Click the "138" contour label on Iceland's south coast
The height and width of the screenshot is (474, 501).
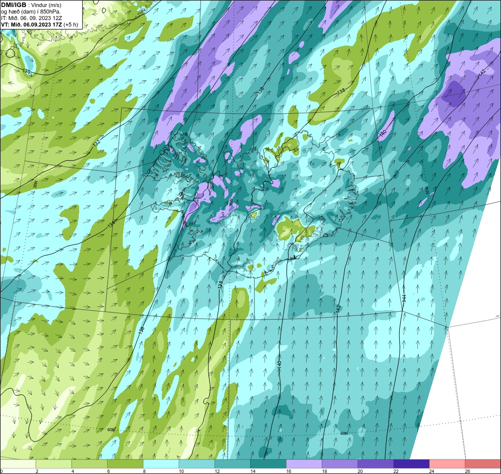click(x=220, y=285)
